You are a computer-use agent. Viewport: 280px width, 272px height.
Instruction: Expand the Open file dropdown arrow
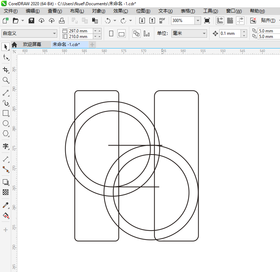pos(23,21)
